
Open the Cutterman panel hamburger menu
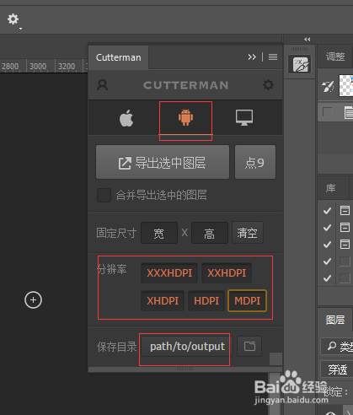(x=273, y=57)
